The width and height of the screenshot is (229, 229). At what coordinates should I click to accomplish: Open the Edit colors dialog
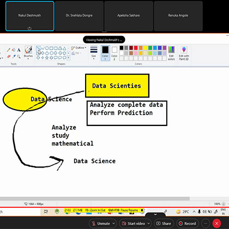point(171,53)
